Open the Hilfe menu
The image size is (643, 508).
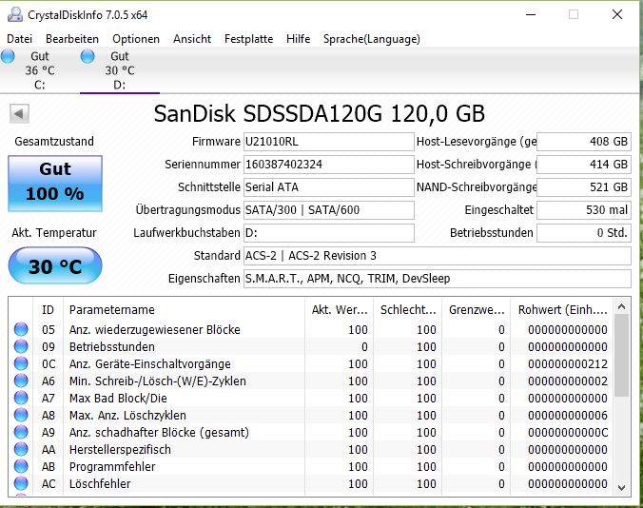[298, 39]
